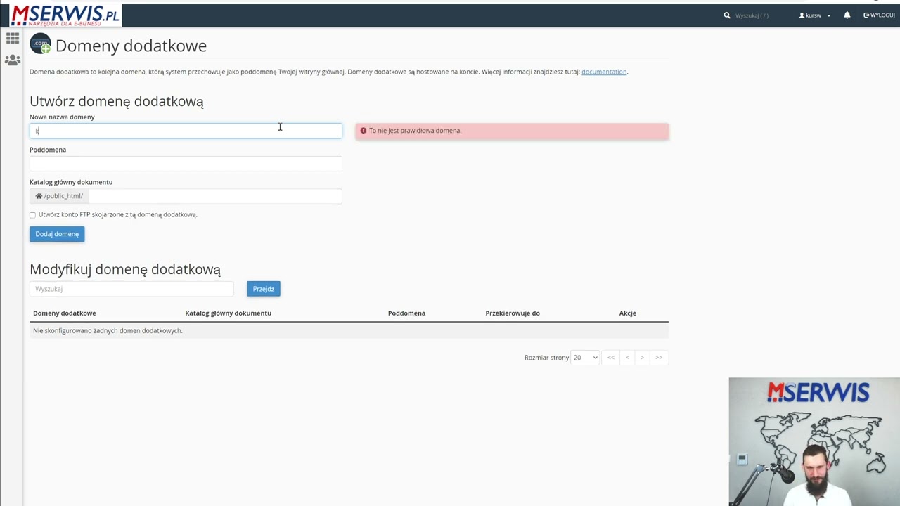This screenshot has height=506, width=900.
Task: Go to next page > button
Action: click(x=642, y=358)
